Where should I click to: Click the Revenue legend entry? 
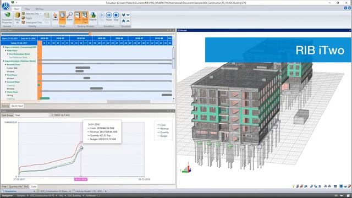pyautogui.click(x=163, y=129)
